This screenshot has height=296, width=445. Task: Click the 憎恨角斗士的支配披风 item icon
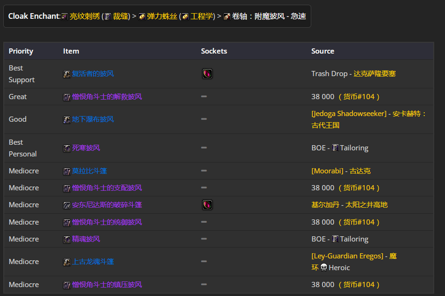67,188
